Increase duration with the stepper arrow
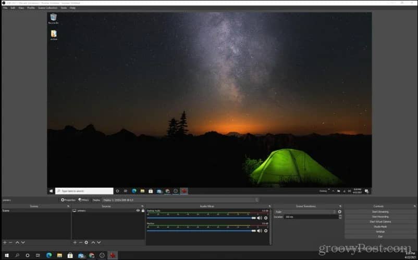This screenshot has height=260, width=418. [x=340, y=216]
